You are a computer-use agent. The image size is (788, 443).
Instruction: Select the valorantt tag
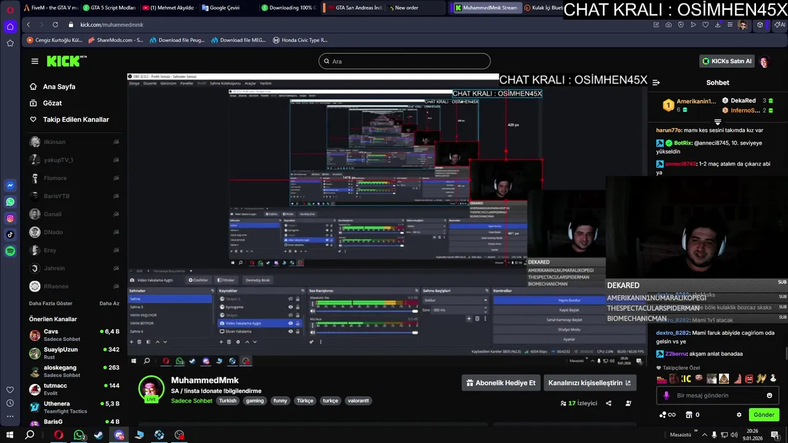[358, 401]
